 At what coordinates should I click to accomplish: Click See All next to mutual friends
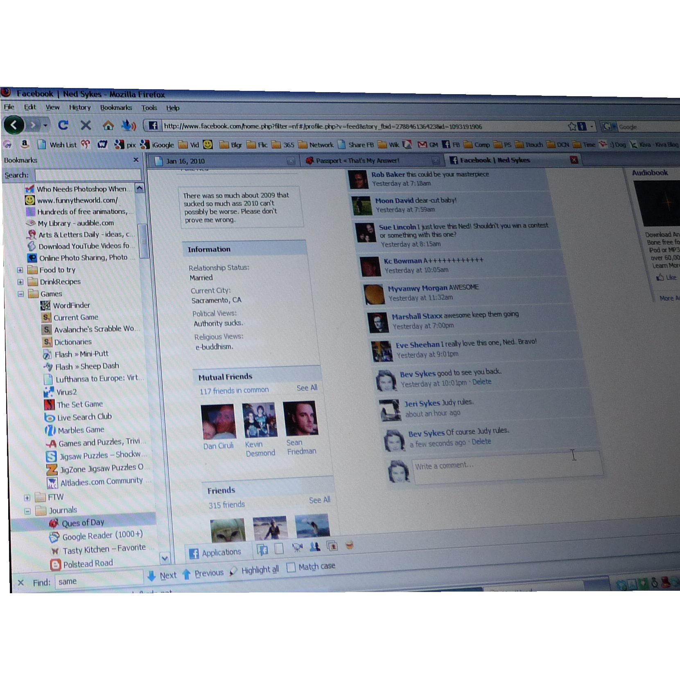[307, 388]
